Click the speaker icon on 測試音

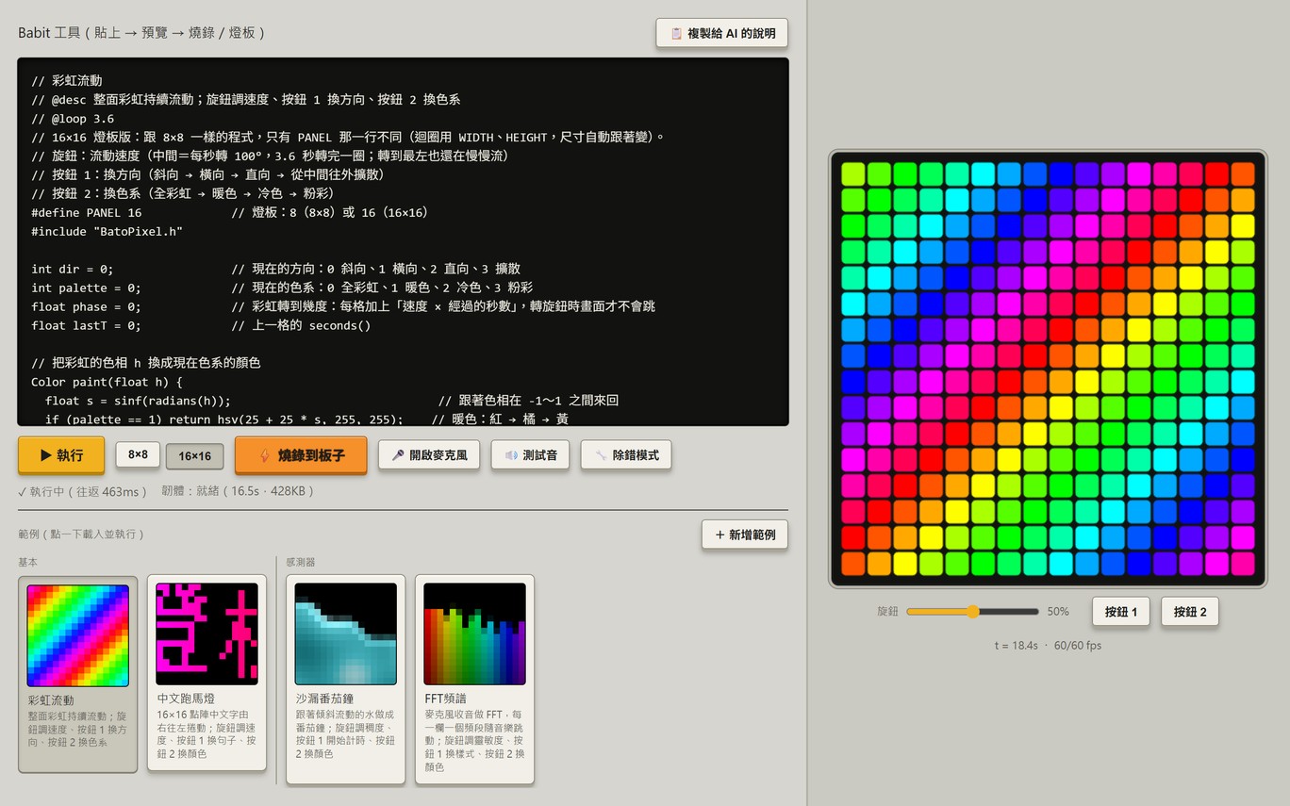coord(511,455)
